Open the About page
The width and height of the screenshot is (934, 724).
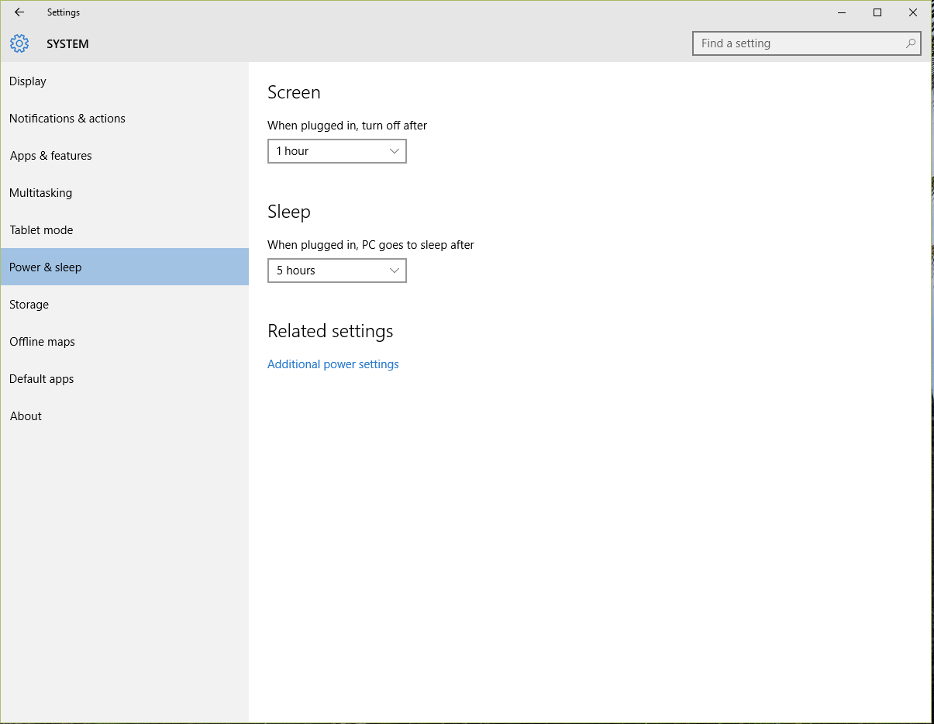click(26, 416)
